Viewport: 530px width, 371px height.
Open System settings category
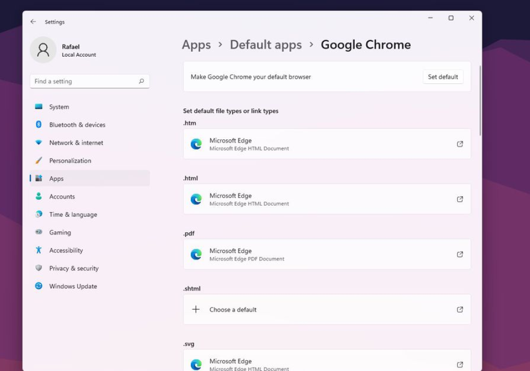pyautogui.click(x=90, y=107)
